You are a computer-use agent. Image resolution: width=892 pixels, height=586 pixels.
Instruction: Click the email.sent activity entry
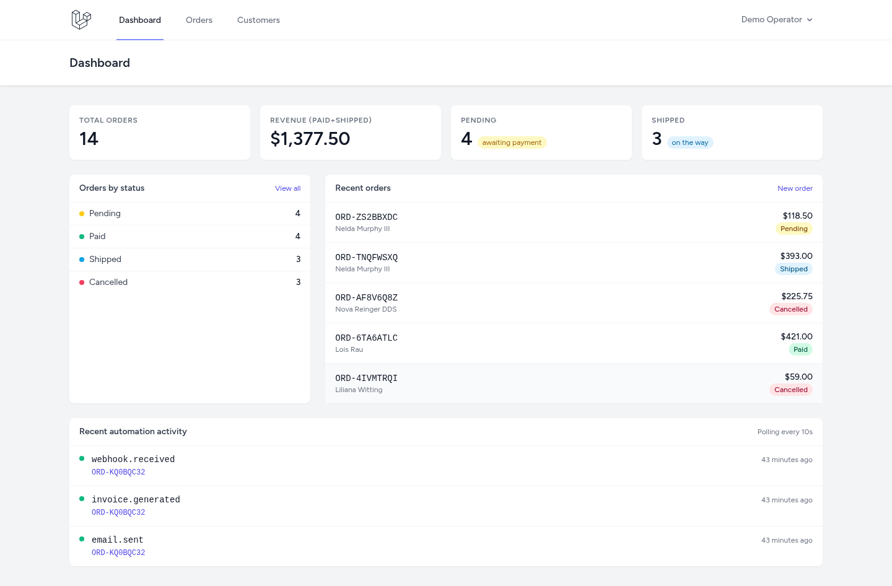click(x=446, y=546)
